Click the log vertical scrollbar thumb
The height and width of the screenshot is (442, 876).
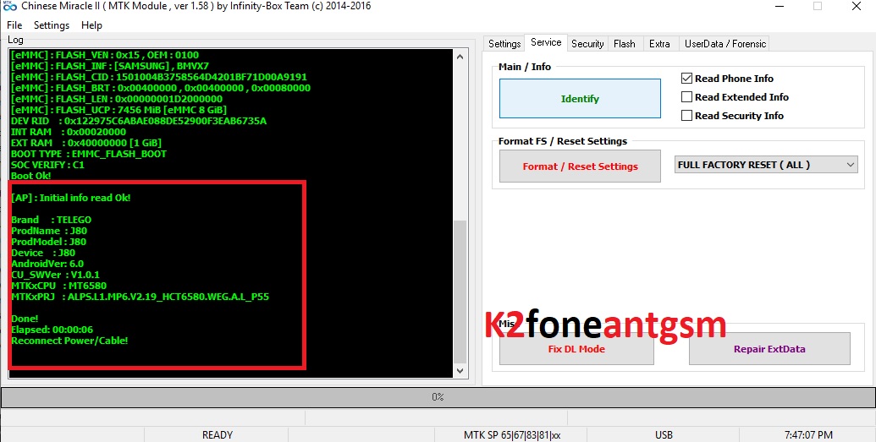(x=460, y=292)
